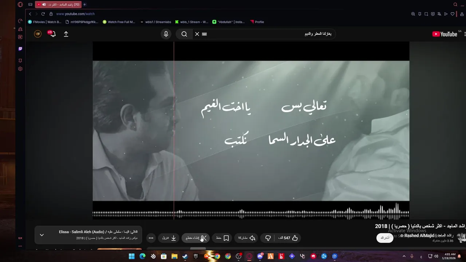Click the address bar URL

point(75,14)
